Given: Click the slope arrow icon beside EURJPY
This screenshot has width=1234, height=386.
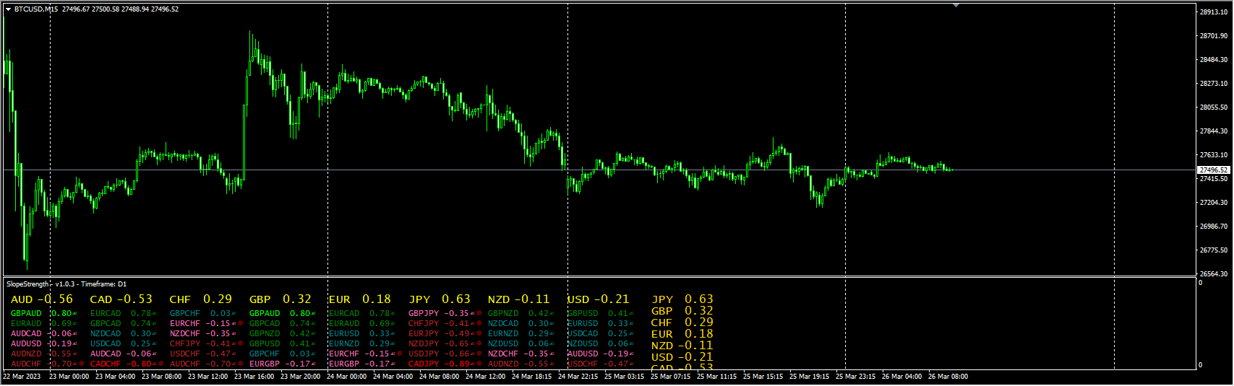Looking at the screenshot, I should pyautogui.click(x=472, y=333).
